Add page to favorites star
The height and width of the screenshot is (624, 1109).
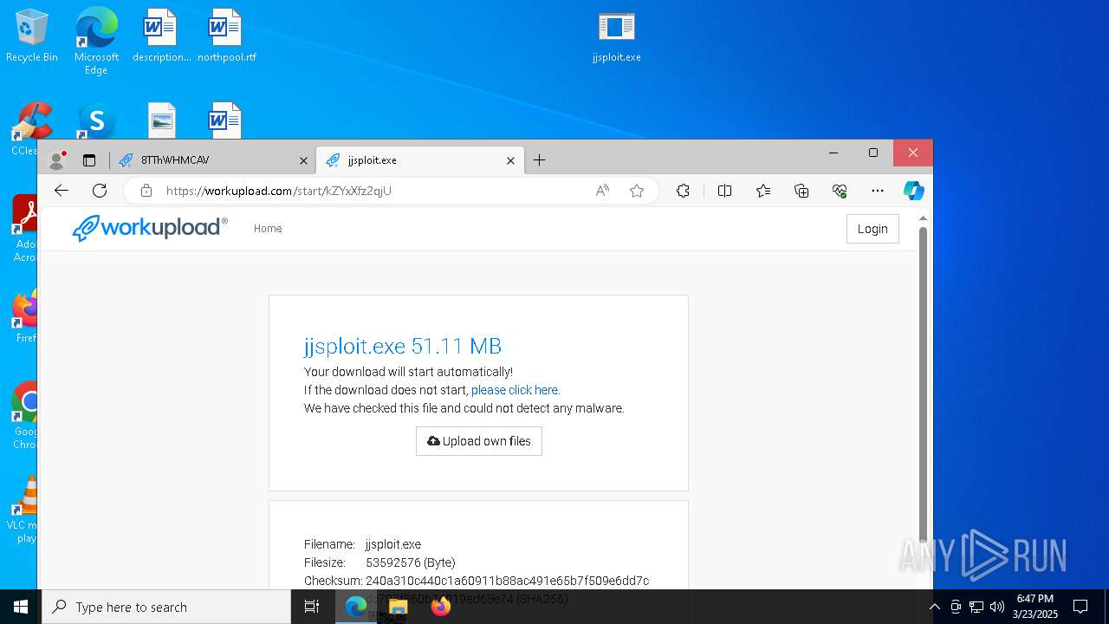point(637,191)
